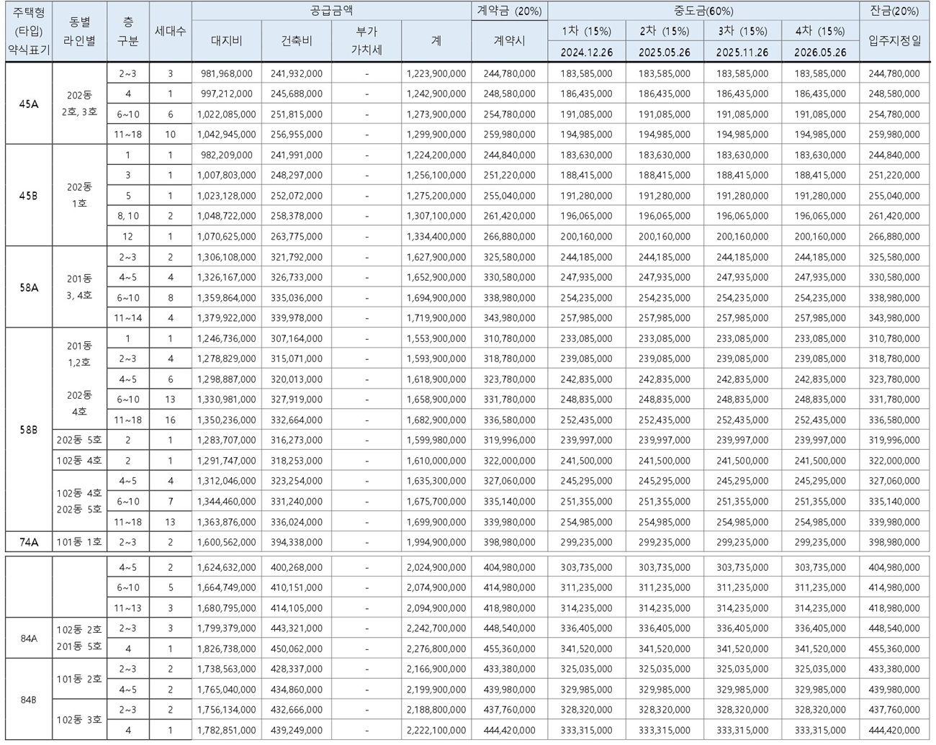The height and width of the screenshot is (745, 936).
Task: Click the 중도금(60%) header
Action: (703, 11)
